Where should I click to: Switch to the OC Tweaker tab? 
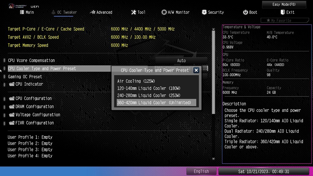(x=64, y=12)
